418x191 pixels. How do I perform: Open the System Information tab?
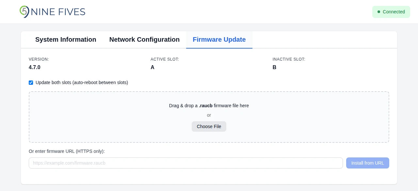[66, 40]
